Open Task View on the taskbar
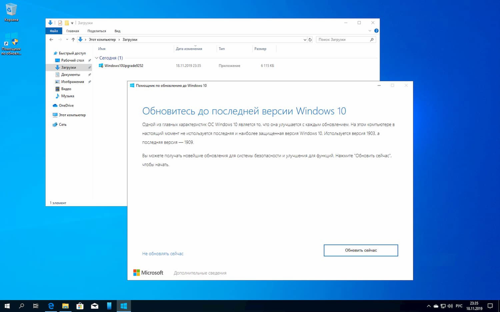The height and width of the screenshot is (312, 500). pos(36,306)
